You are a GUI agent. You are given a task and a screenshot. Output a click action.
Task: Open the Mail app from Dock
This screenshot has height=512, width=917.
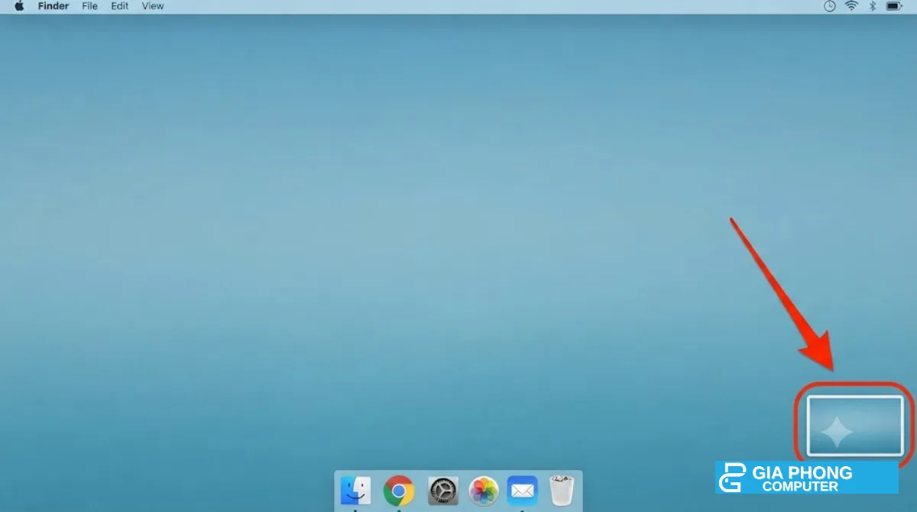pyautogui.click(x=523, y=491)
